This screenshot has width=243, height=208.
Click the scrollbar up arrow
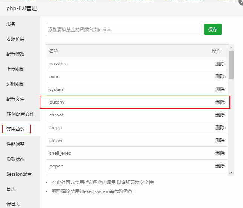(x=231, y=48)
